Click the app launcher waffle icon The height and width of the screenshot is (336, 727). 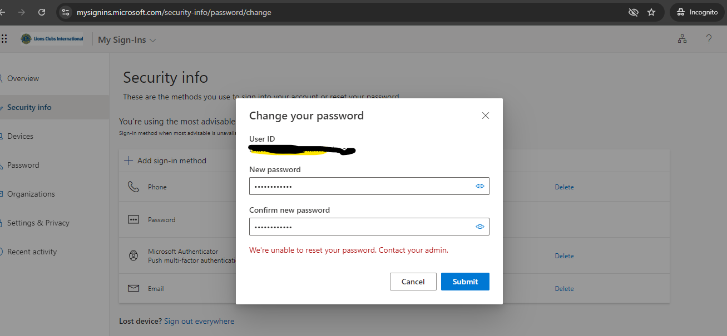(4, 39)
